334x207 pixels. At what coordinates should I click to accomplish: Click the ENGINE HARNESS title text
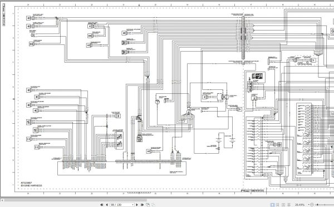point(31,185)
